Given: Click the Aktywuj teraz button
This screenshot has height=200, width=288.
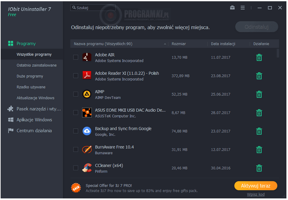Looking at the screenshot, I should coord(256,186).
